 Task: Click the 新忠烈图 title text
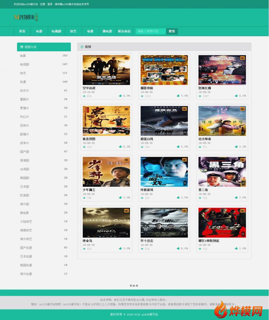coord(89,139)
